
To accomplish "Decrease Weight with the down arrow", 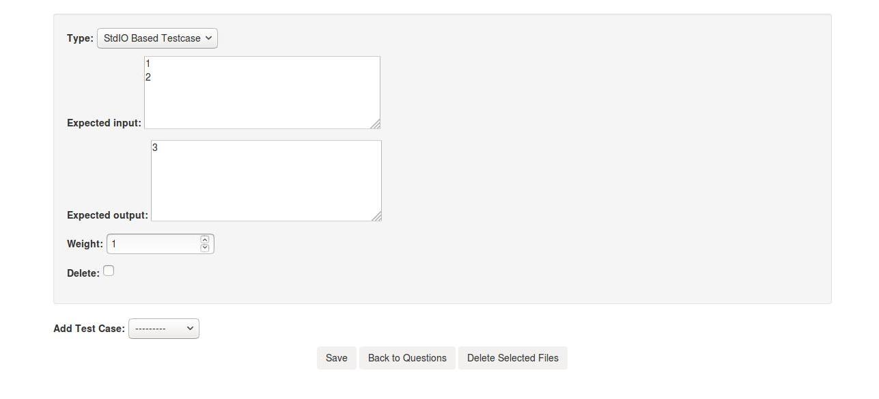I will (204, 248).
